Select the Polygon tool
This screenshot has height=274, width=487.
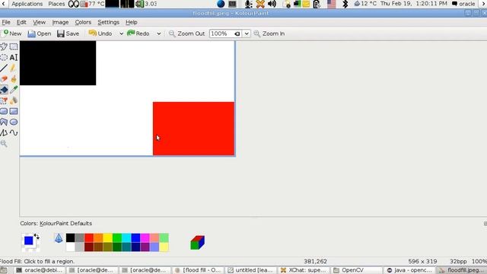pos(4,122)
